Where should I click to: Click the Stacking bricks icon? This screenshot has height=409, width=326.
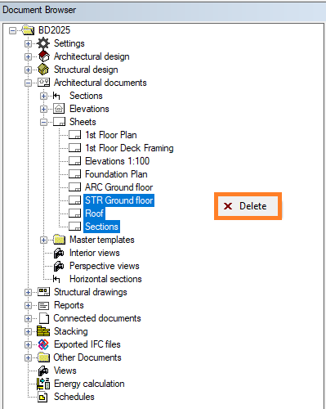[x=43, y=331]
